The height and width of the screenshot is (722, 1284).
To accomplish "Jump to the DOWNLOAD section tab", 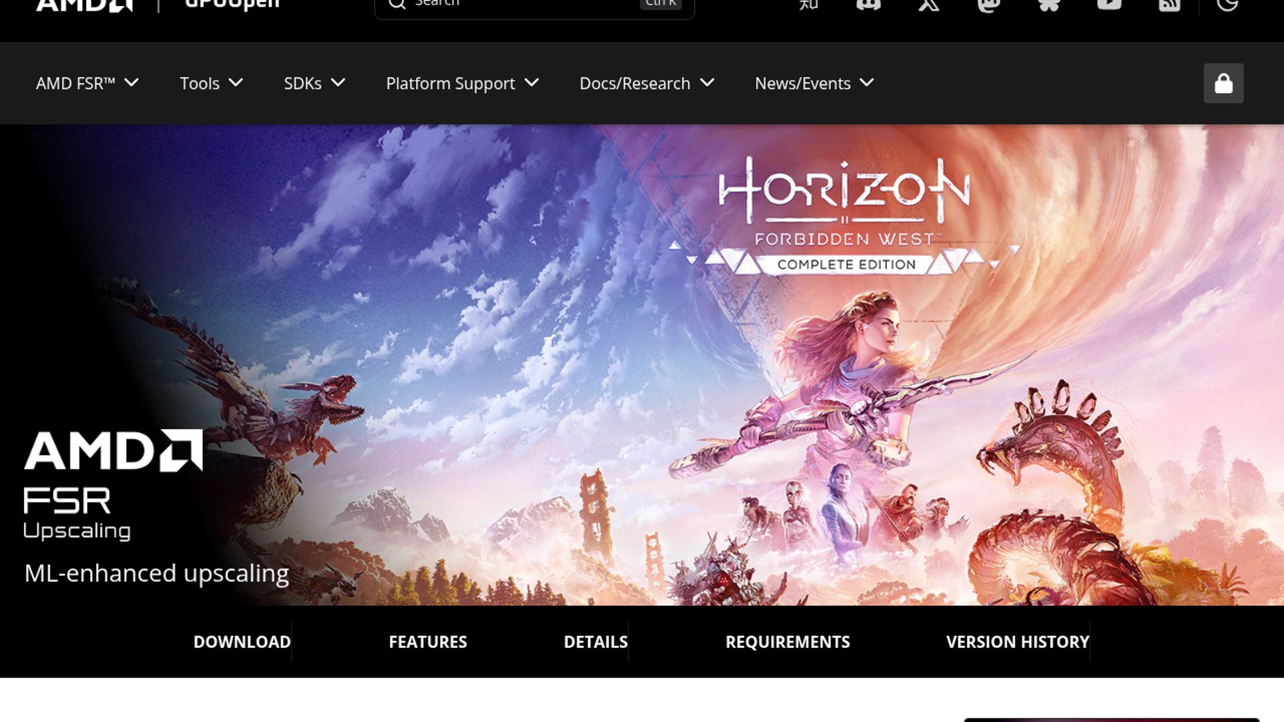I will pos(242,642).
